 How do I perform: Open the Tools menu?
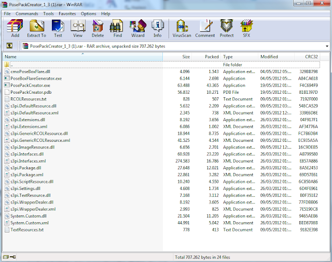tap(48, 14)
